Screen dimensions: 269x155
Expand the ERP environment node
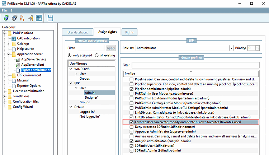click(x=8, y=75)
